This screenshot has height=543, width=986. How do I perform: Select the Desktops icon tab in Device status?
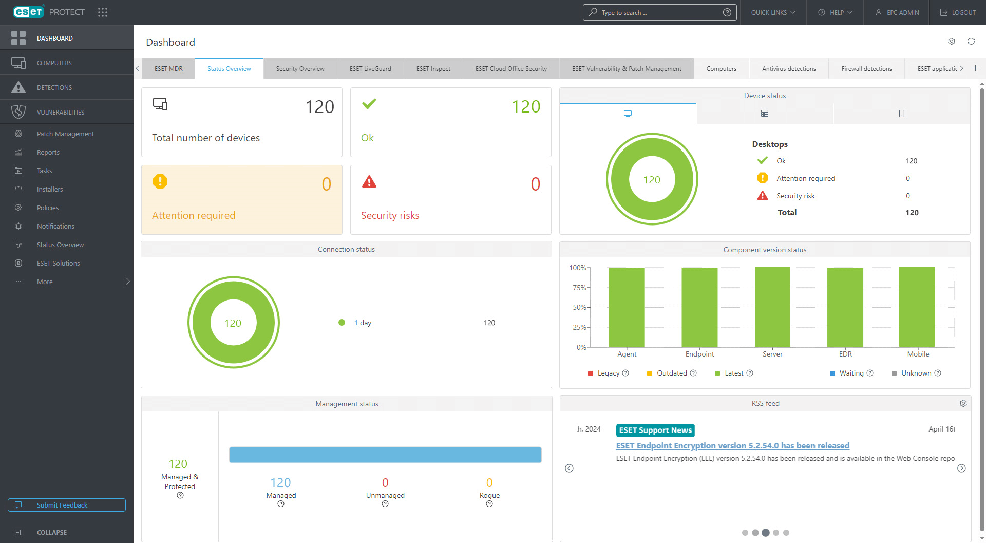628,114
